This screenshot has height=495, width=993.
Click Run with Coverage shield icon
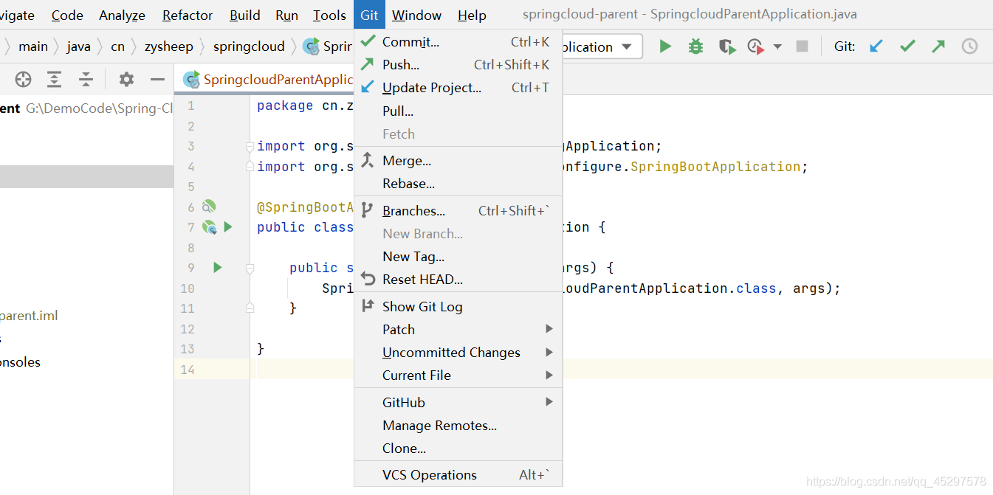pyautogui.click(x=727, y=46)
